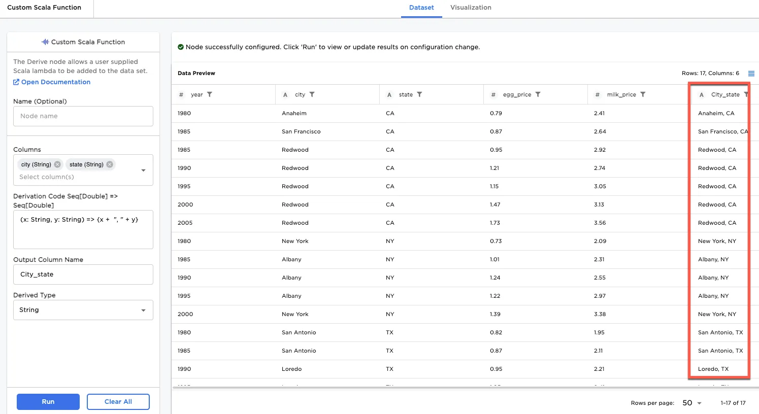This screenshot has height=414, width=759.
Task: Click the Custom Scala Function waveform icon
Action: pos(45,42)
